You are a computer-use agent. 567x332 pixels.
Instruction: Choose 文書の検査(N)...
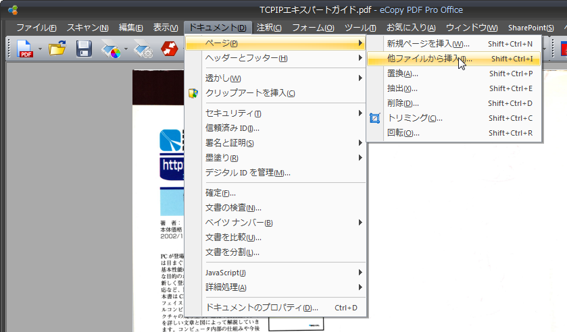tap(275, 208)
